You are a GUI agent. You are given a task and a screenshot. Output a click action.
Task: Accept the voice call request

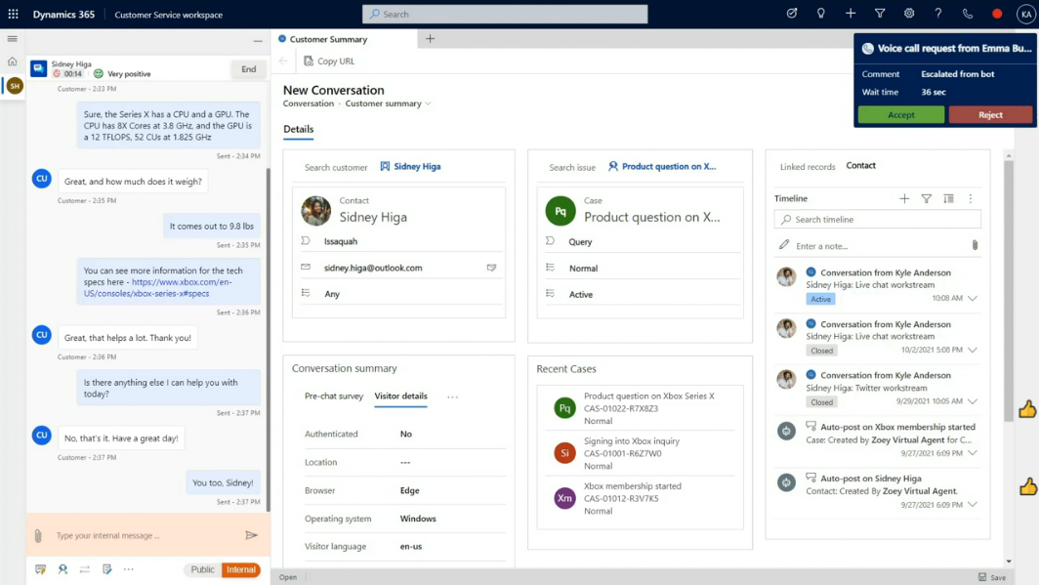(900, 114)
